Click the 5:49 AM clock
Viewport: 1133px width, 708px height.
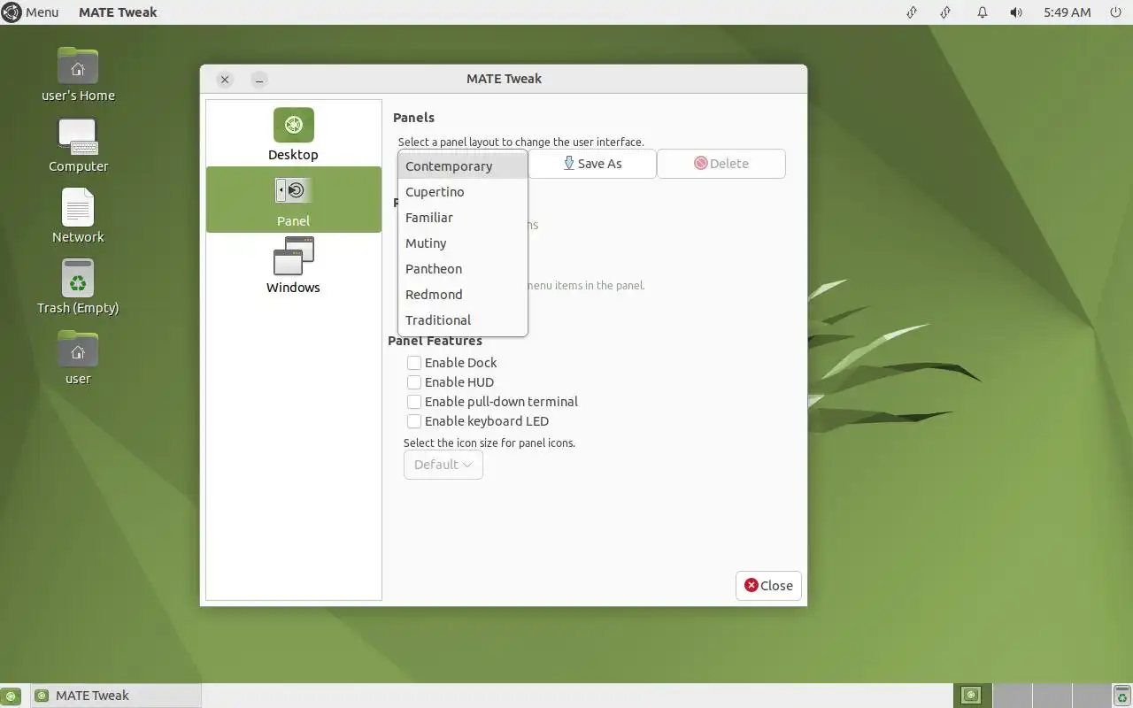click(1067, 12)
